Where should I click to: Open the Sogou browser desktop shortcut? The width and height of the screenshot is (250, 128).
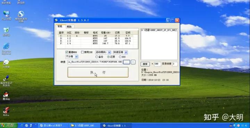(x=21, y=16)
